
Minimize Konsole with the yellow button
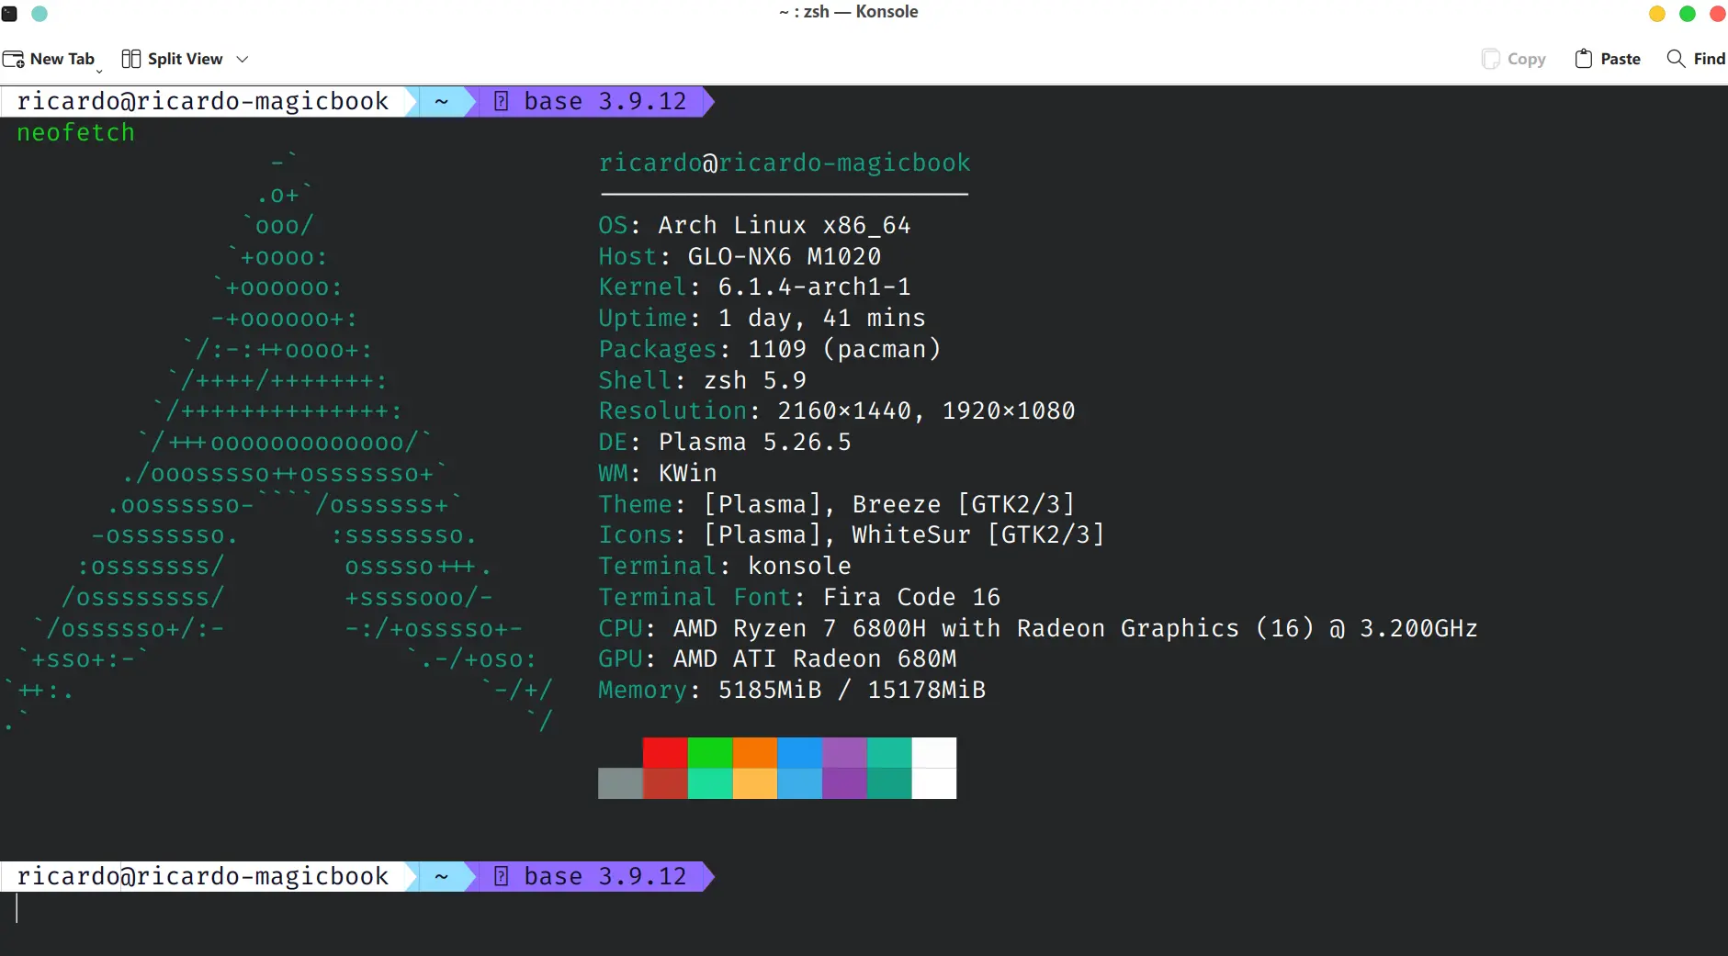pyautogui.click(x=1657, y=14)
